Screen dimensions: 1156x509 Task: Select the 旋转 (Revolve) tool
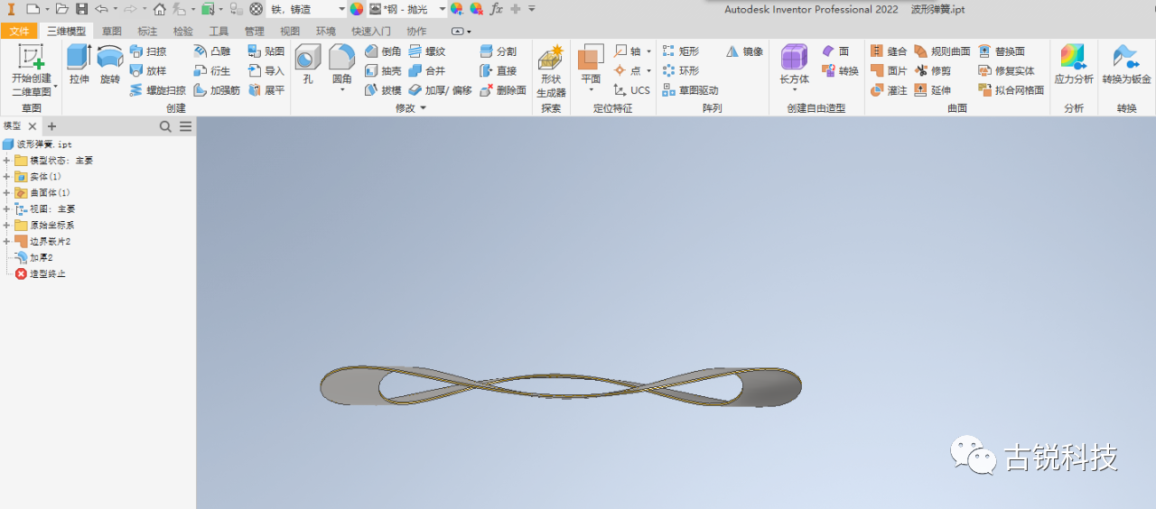pos(109,65)
